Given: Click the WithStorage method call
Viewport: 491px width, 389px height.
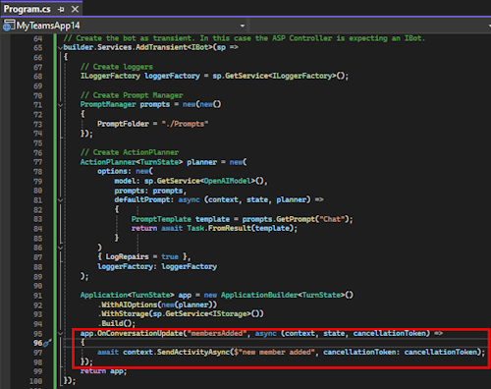Looking at the screenshot, I should 125,314.
